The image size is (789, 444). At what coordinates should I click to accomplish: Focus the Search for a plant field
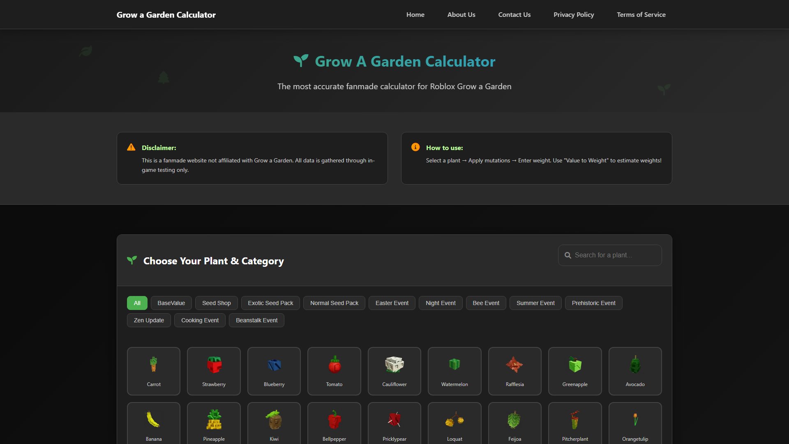610,255
